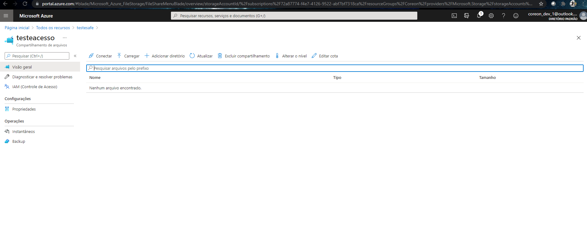
Task: Close the testeacesso blade
Action: [x=579, y=38]
